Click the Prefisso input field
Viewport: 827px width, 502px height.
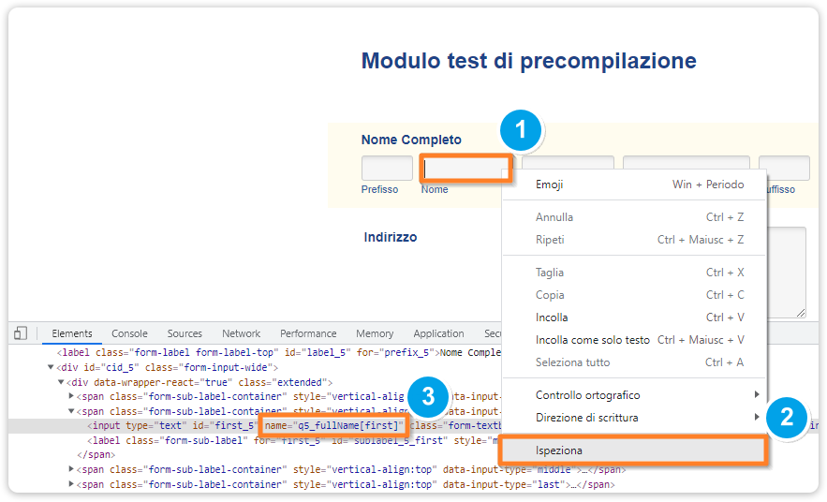pyautogui.click(x=387, y=169)
